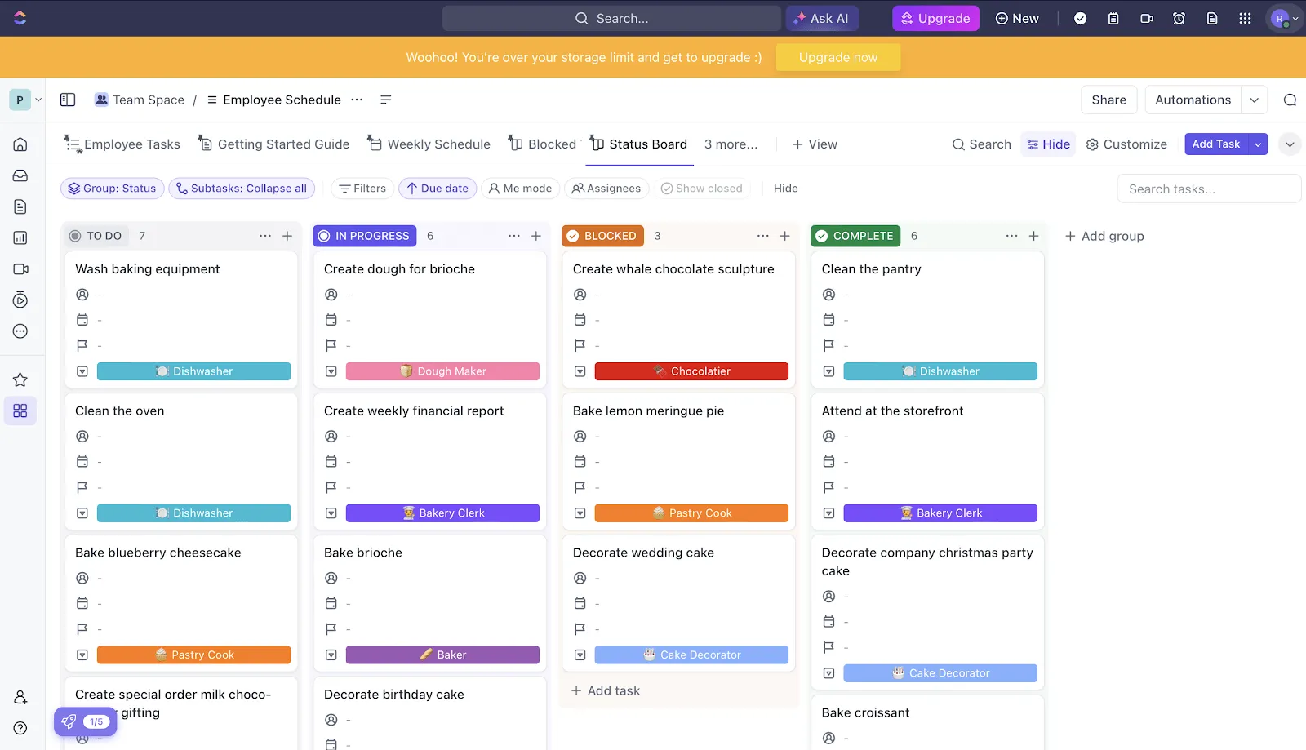Open the IN PROGRESS column options ellipsis
1306x750 pixels.
(514, 236)
